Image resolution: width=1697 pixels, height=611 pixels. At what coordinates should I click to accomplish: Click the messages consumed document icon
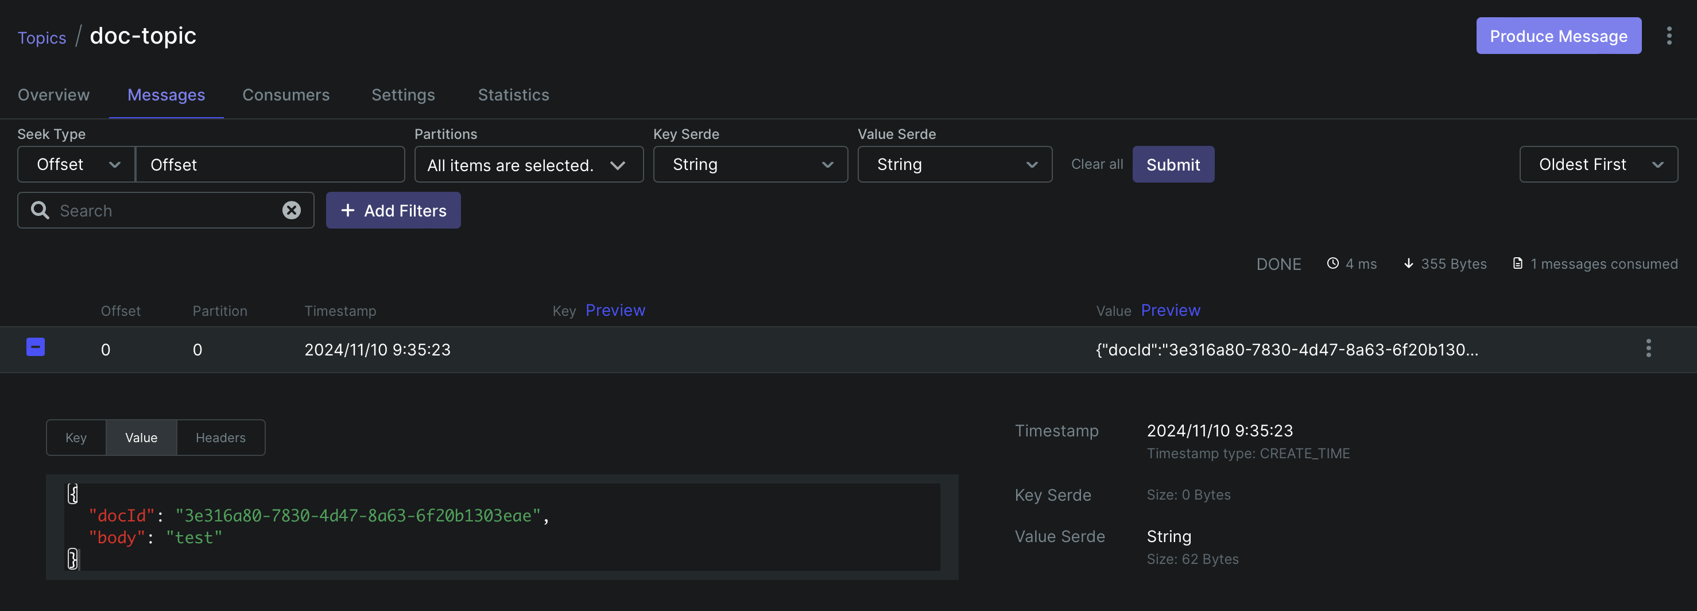(x=1517, y=264)
